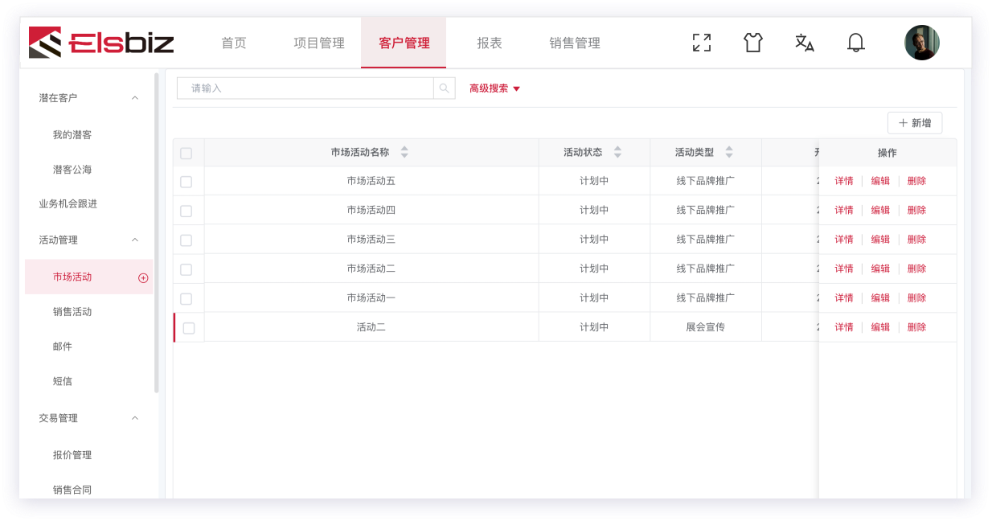
Task: Open the 销售管理 tab
Action: [575, 43]
